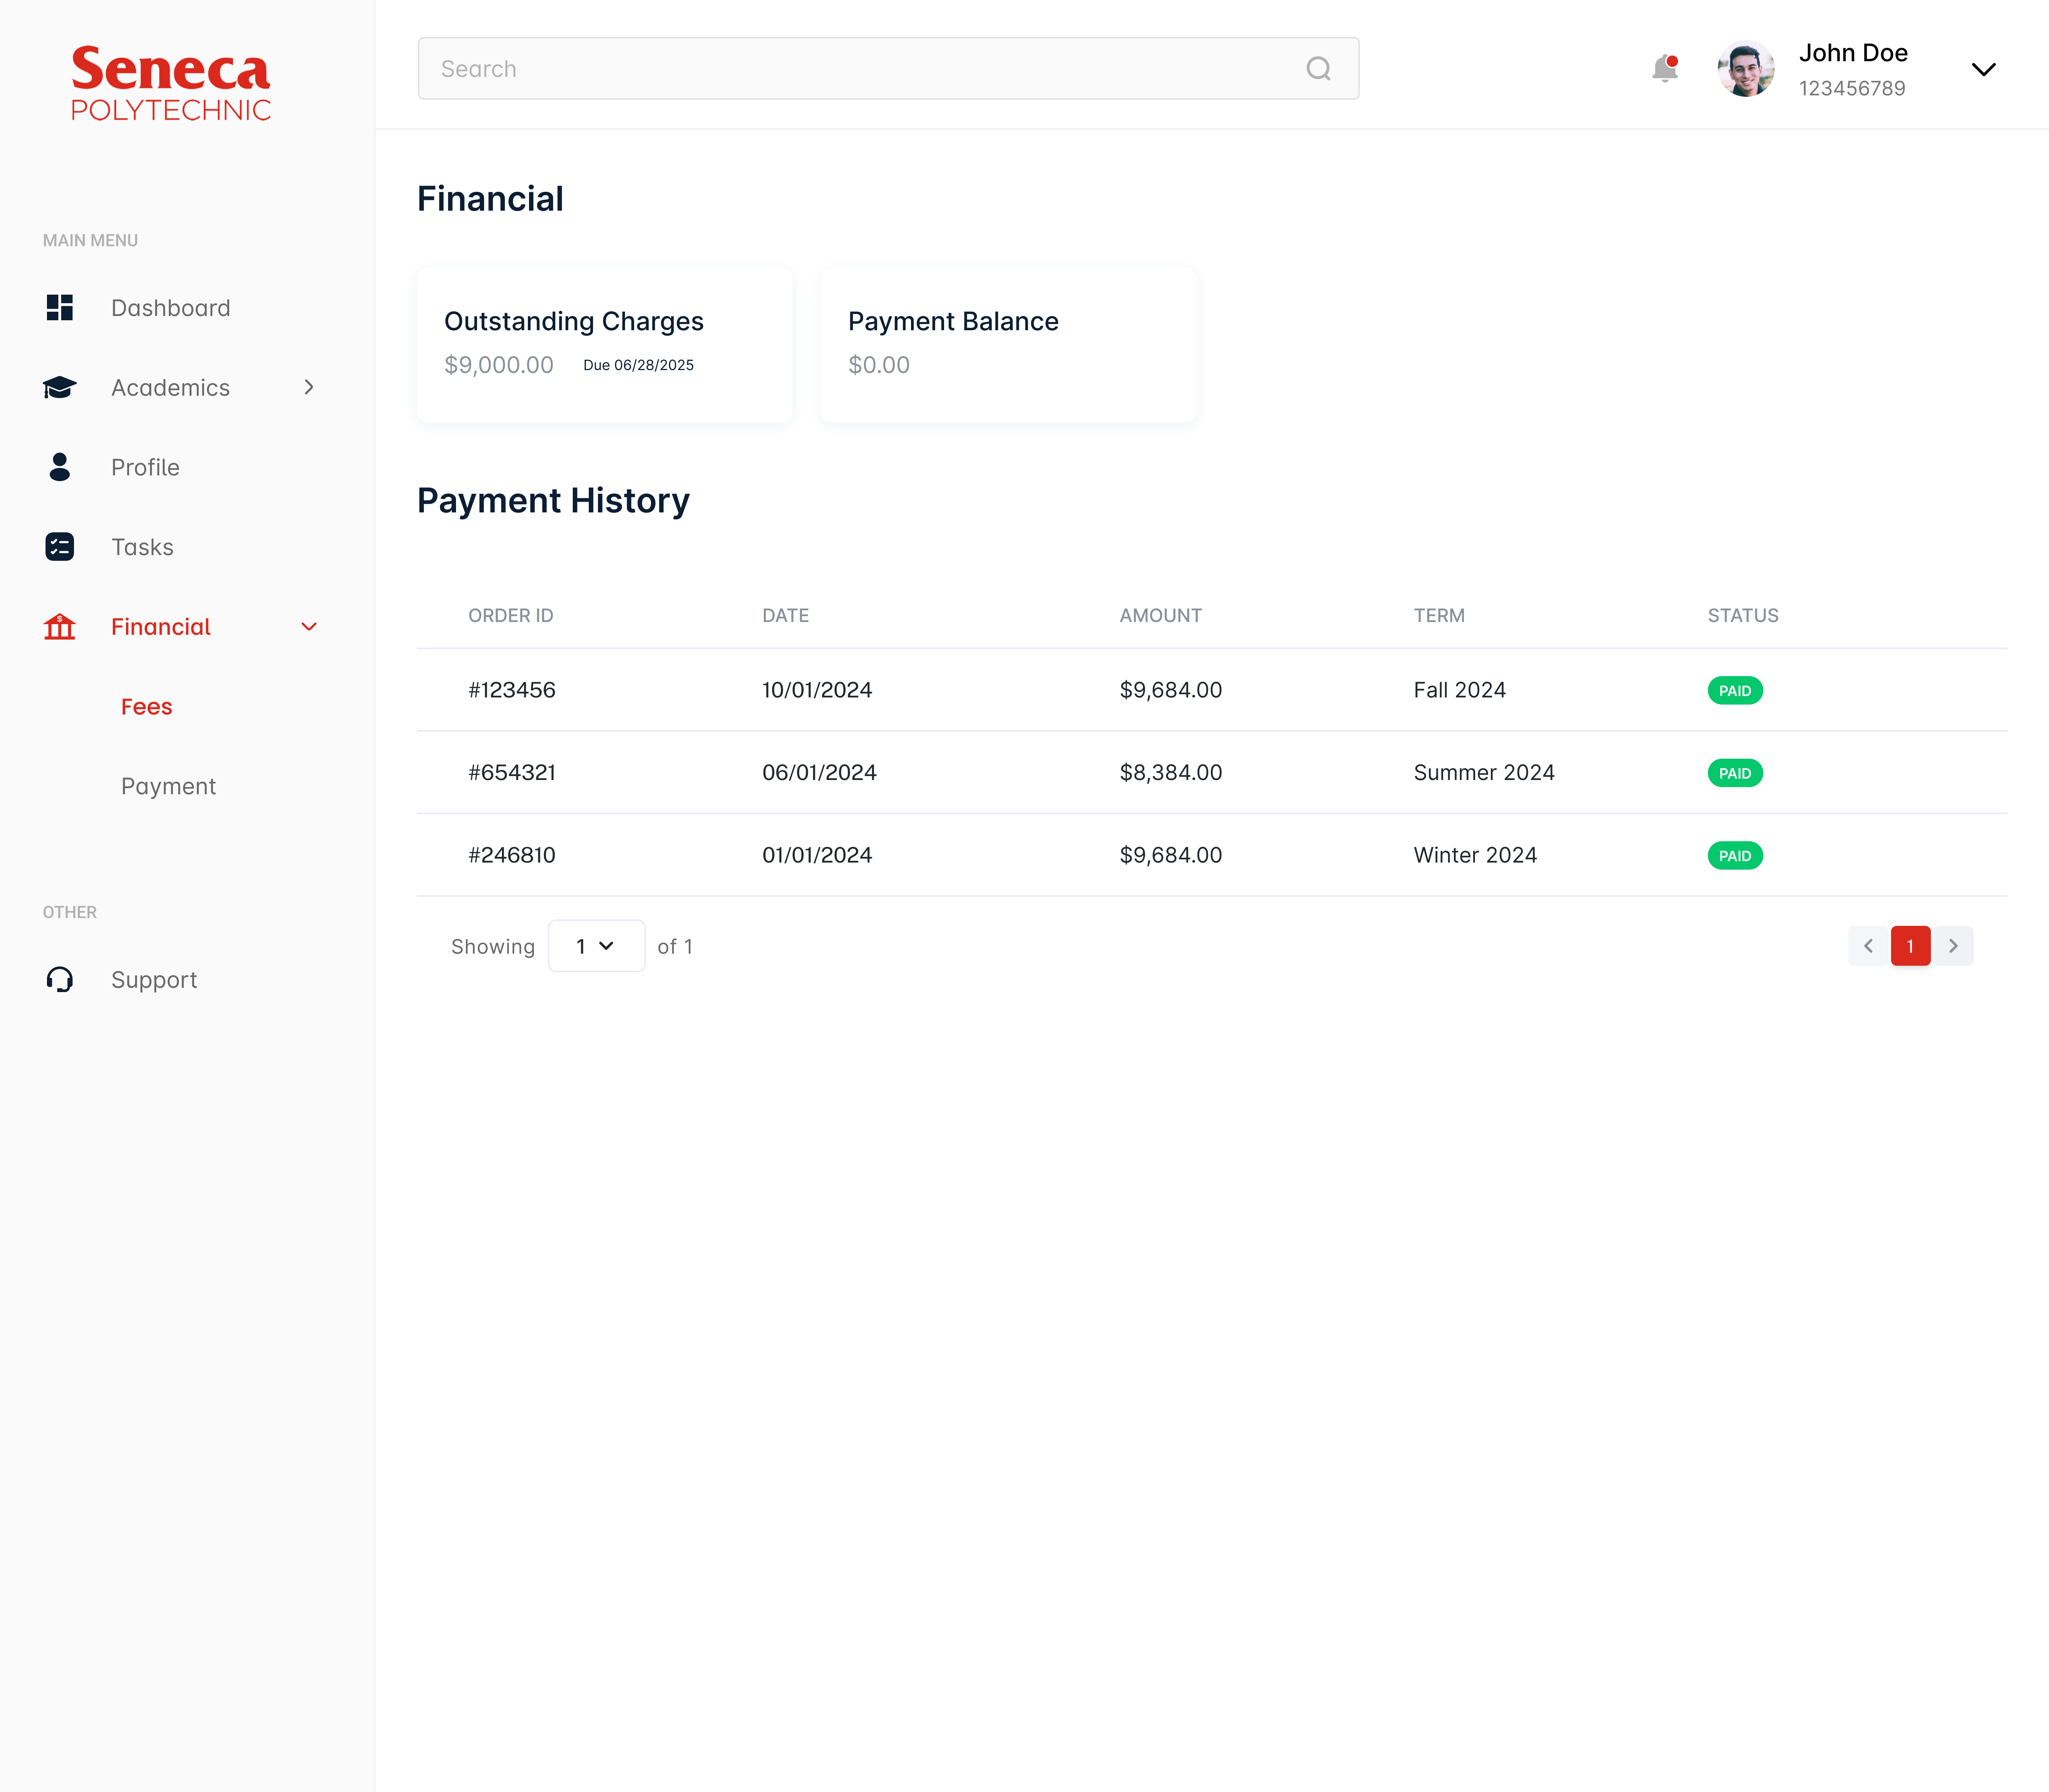Click the Seneca Polytechnic logo
Screen dimensions: 2049x1792
171,83
